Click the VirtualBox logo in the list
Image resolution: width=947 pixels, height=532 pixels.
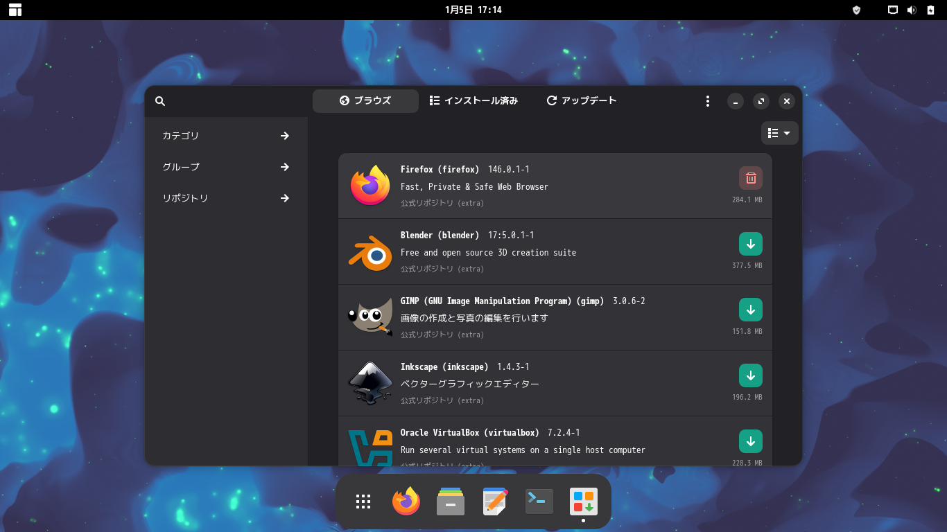coord(370,447)
